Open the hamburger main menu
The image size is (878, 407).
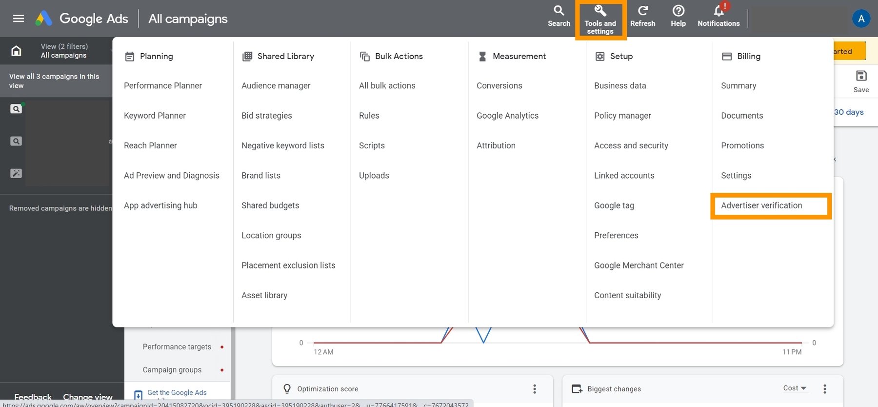[19, 19]
